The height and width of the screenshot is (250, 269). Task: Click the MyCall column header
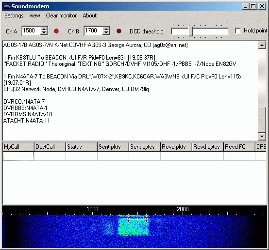coord(18,147)
